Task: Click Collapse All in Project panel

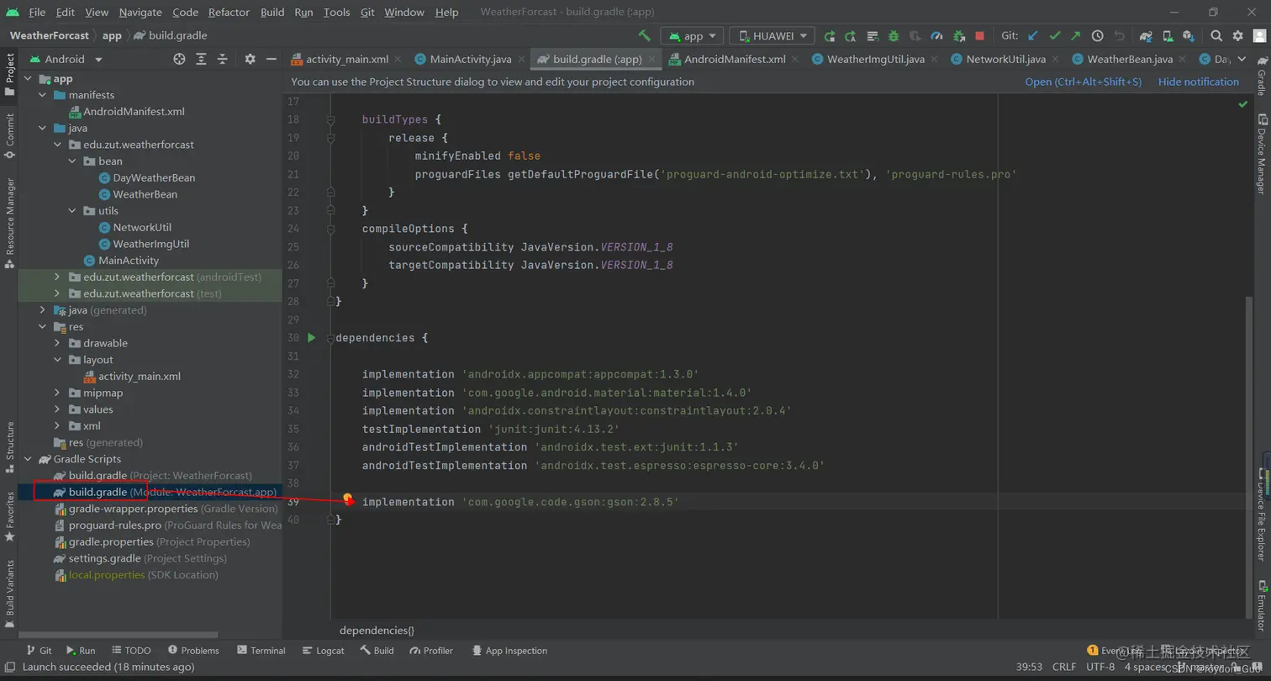Action: (x=223, y=59)
